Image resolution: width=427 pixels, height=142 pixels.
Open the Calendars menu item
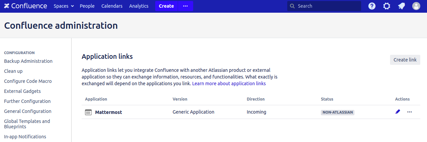[x=112, y=6]
